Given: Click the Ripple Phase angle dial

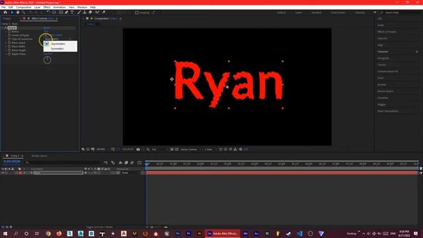Looking at the screenshot, I should pos(47,60).
